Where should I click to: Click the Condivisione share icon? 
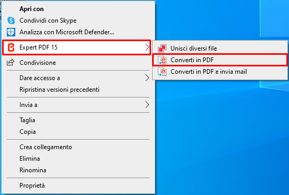tap(11, 63)
